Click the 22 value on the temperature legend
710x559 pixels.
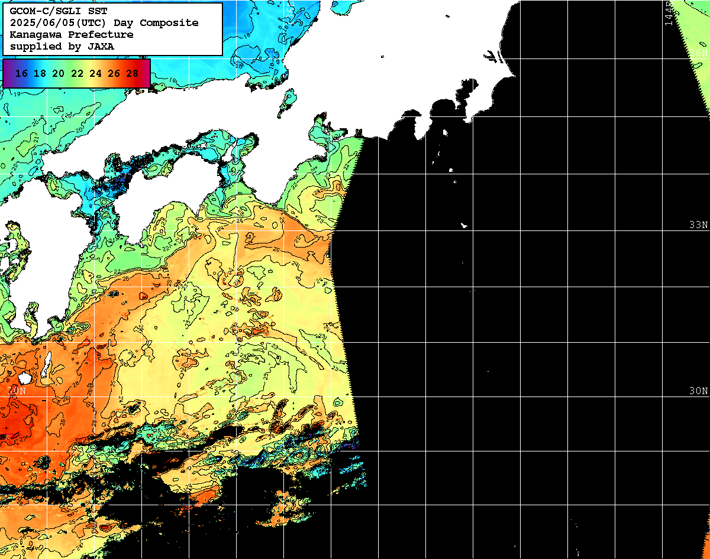click(x=77, y=73)
